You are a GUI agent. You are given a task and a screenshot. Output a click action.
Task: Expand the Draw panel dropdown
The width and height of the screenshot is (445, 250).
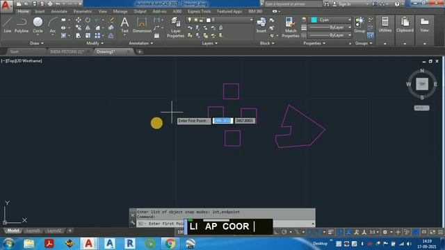coord(37,43)
